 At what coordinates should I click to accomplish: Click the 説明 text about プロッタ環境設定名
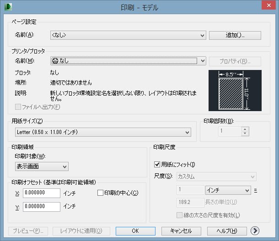(123, 96)
